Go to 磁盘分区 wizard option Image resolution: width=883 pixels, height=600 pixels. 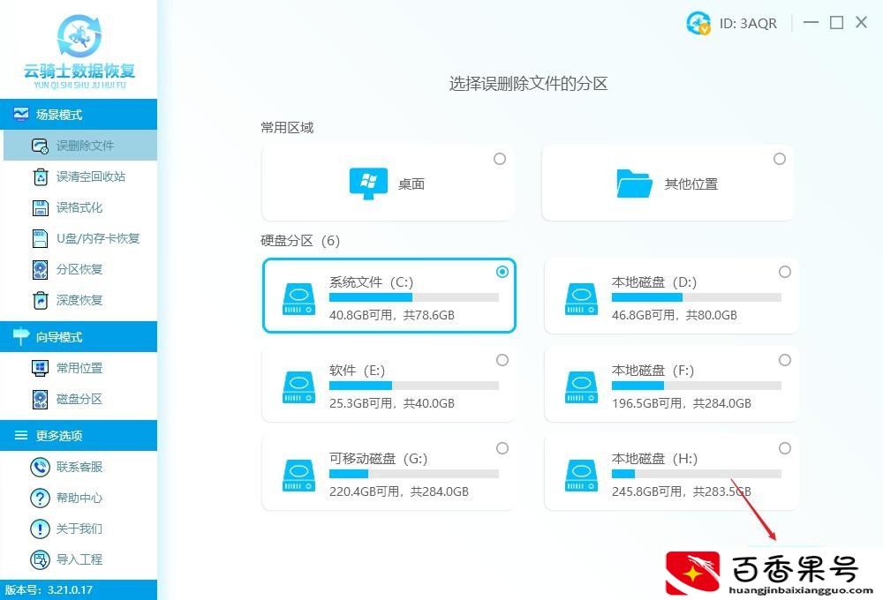click(79, 399)
